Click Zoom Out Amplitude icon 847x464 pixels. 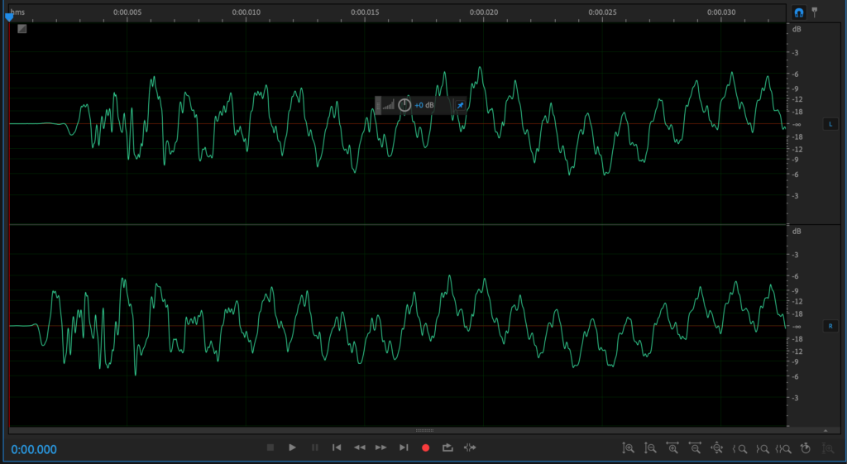click(x=651, y=448)
